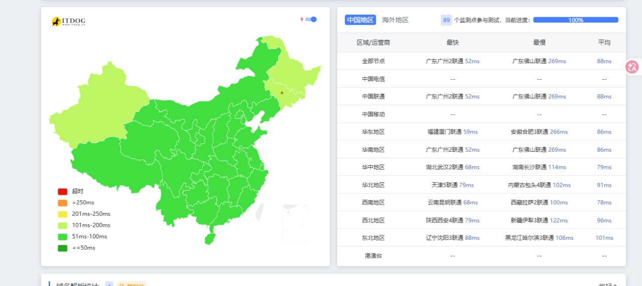Viewport: 642px width, 286px height.
Task: Select the 华中地区 row label
Action: [x=373, y=167]
